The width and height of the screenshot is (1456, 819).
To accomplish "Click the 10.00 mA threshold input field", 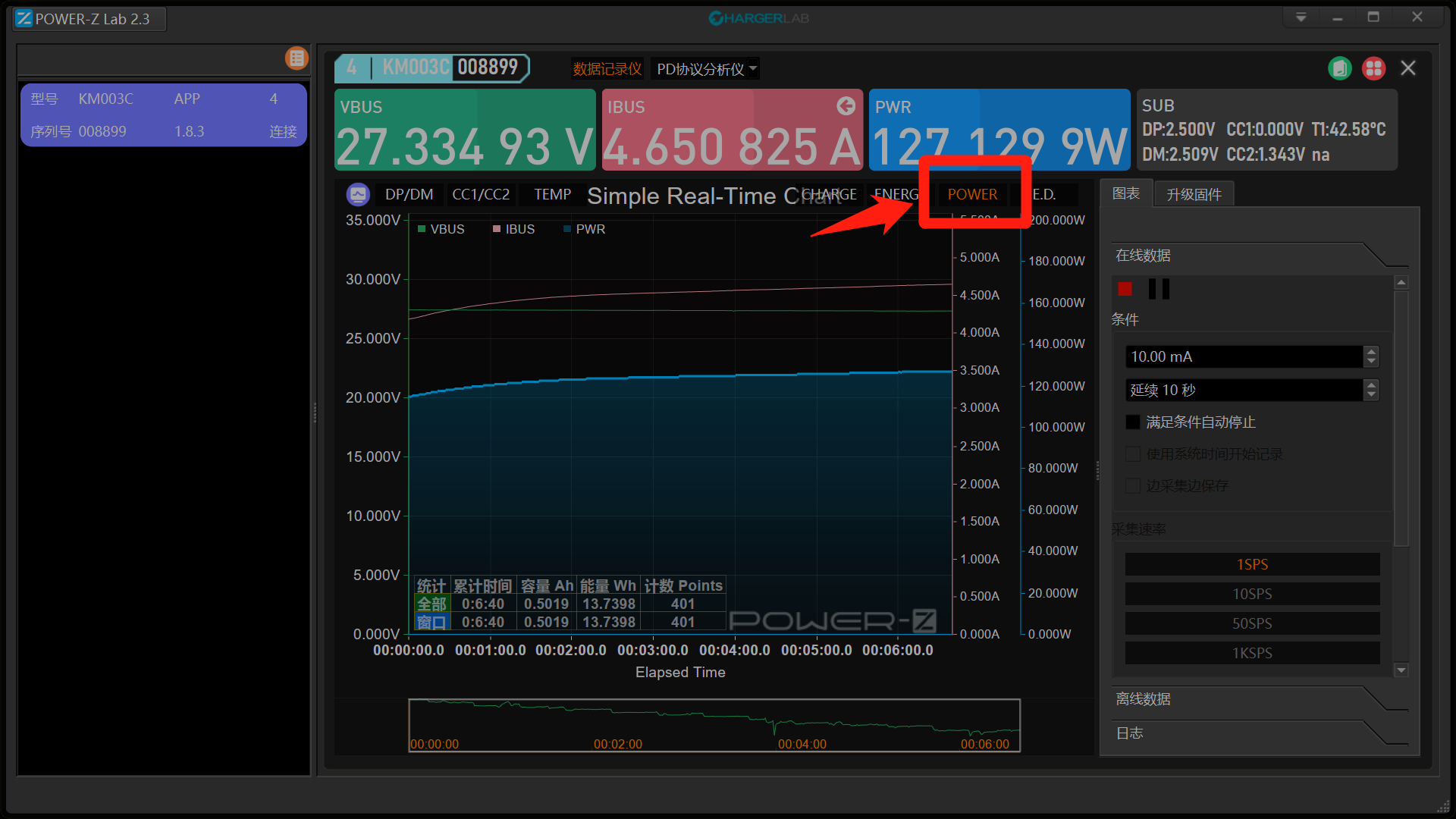I will [x=1244, y=356].
